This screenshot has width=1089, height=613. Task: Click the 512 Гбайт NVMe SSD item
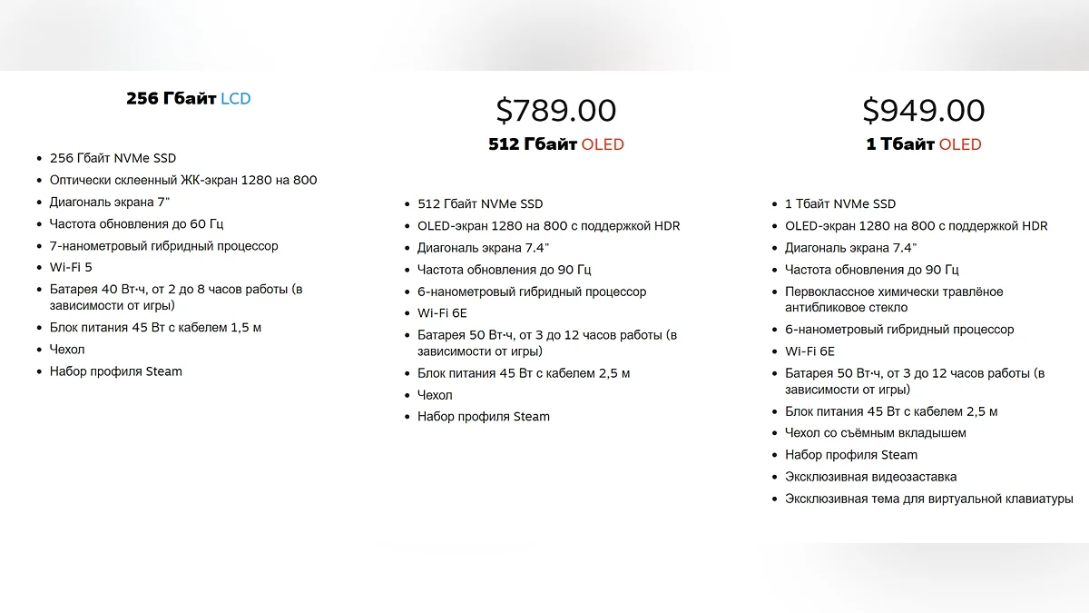coord(480,203)
